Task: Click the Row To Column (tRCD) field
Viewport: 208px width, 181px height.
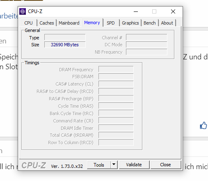Action: coord(116,143)
